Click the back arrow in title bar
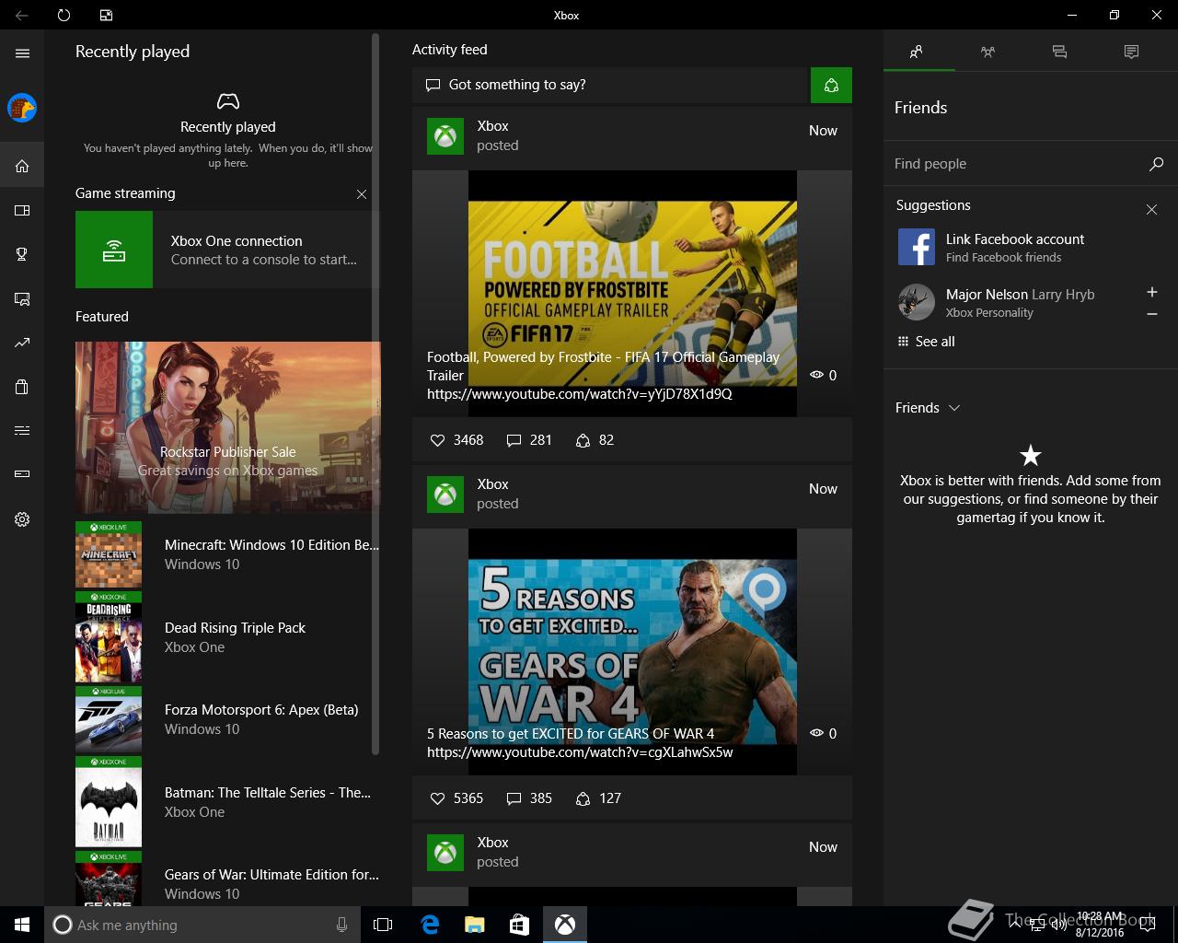Image resolution: width=1178 pixels, height=943 pixels. point(22,15)
